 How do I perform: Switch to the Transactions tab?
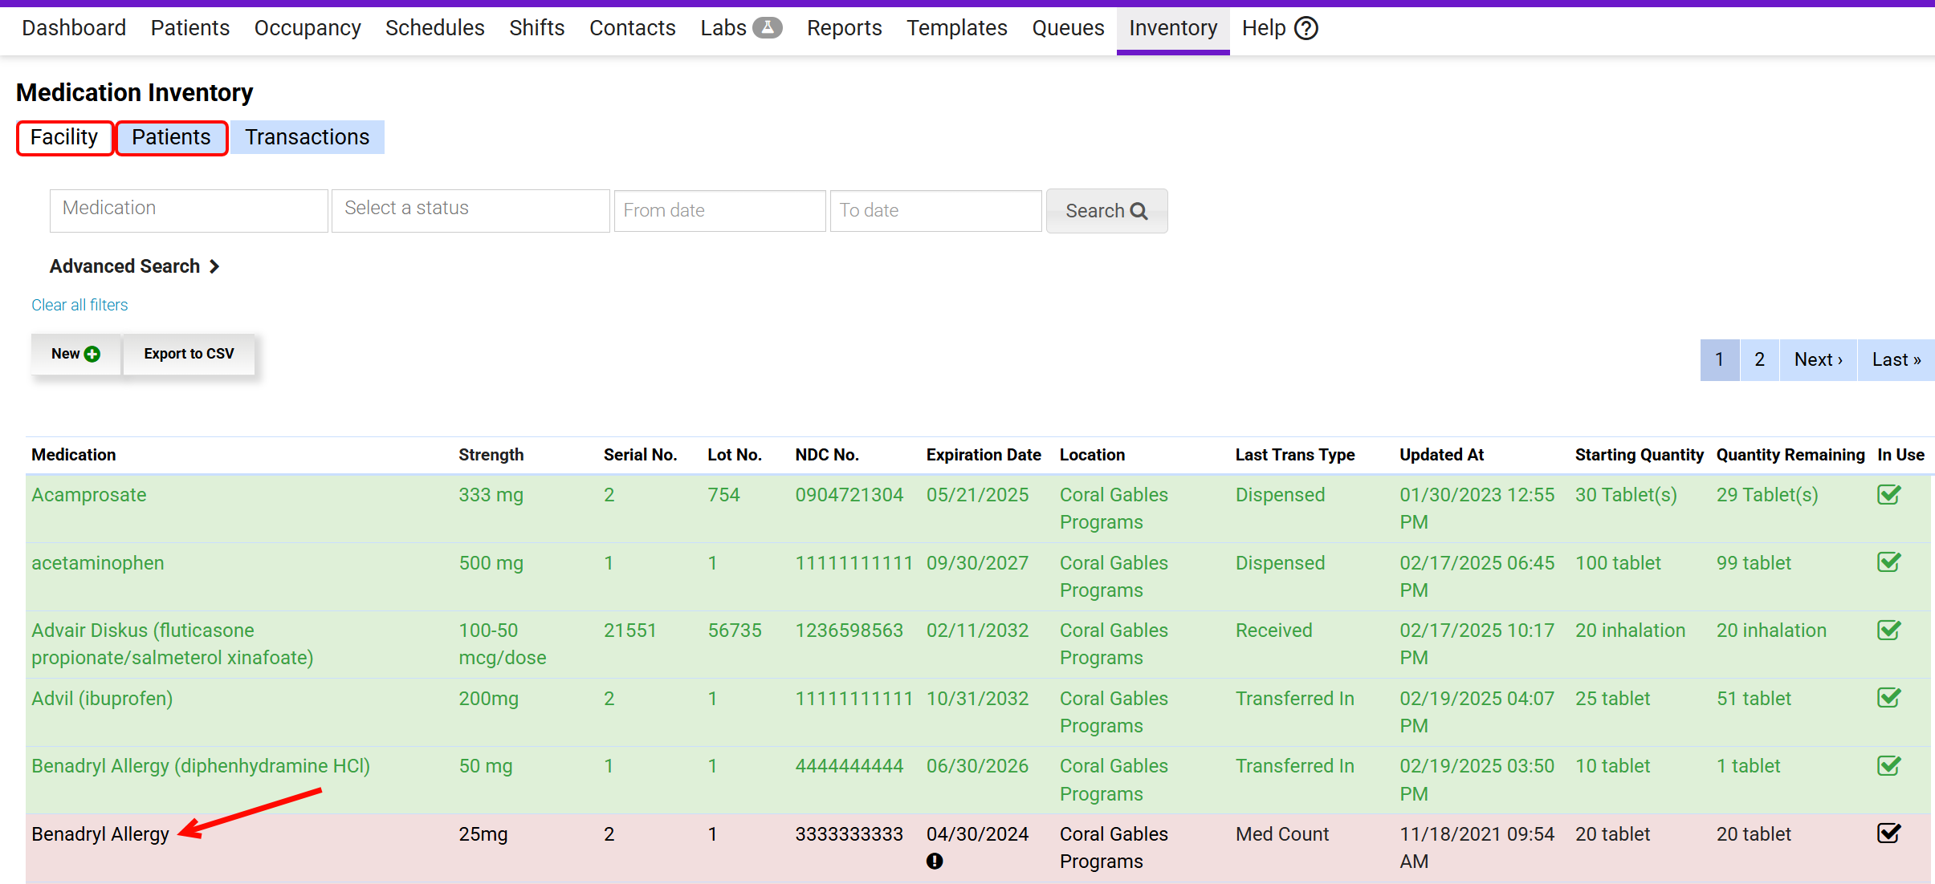(x=307, y=137)
